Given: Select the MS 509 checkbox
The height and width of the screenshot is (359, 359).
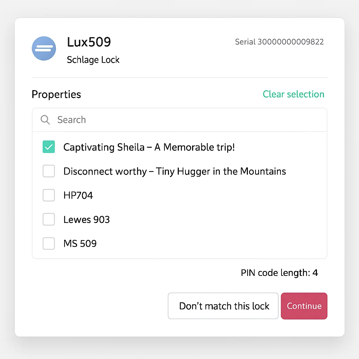Looking at the screenshot, I should [49, 243].
